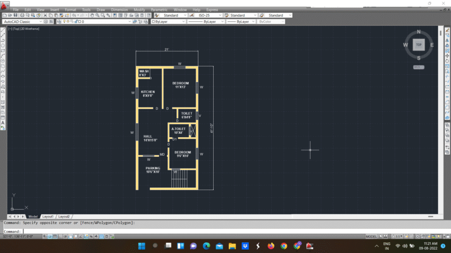Click the Match Properties icon
451x253 pixels.
click(61, 15)
